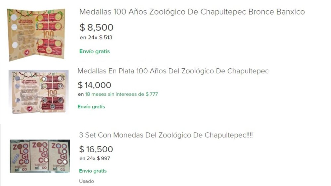
Task: Click the $ 8,500 price
Action: (x=96, y=27)
